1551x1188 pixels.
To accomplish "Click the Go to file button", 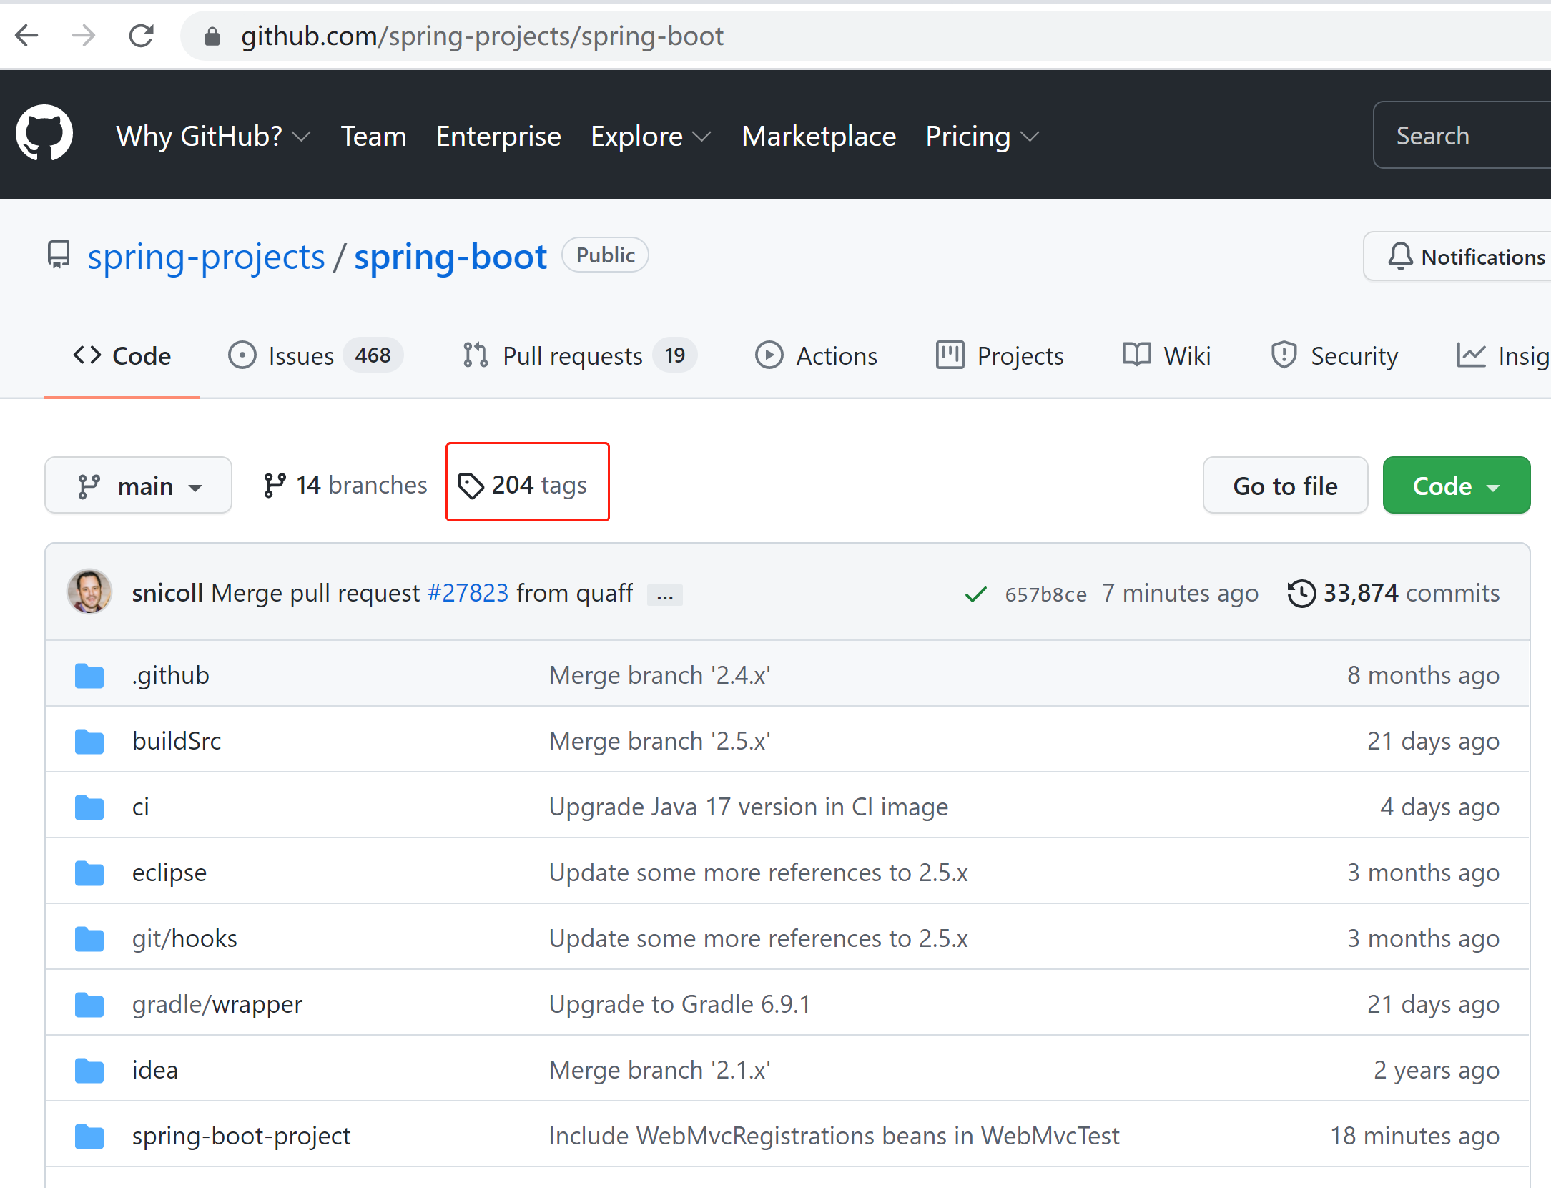I will (1285, 486).
